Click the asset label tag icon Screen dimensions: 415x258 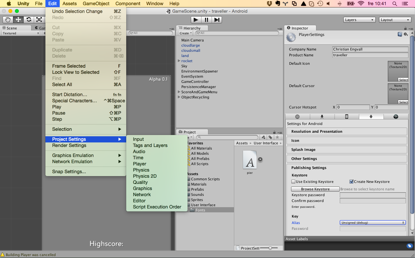point(409,246)
